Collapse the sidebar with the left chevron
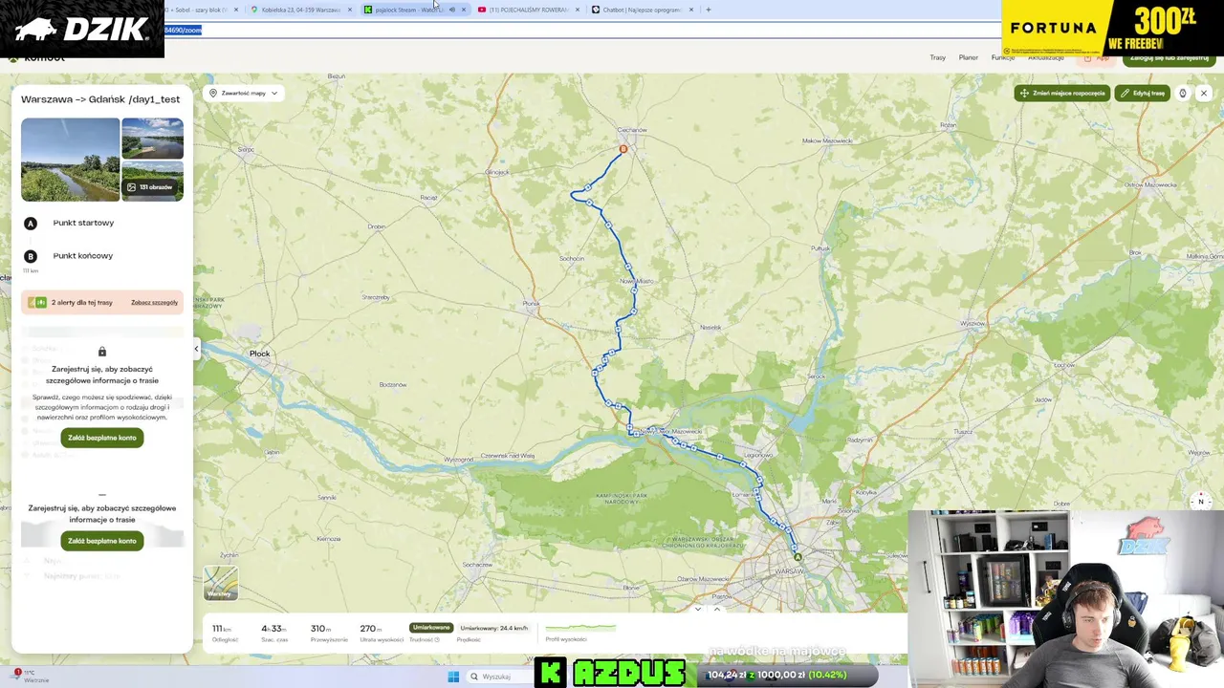Image resolution: width=1224 pixels, height=688 pixels. [196, 350]
